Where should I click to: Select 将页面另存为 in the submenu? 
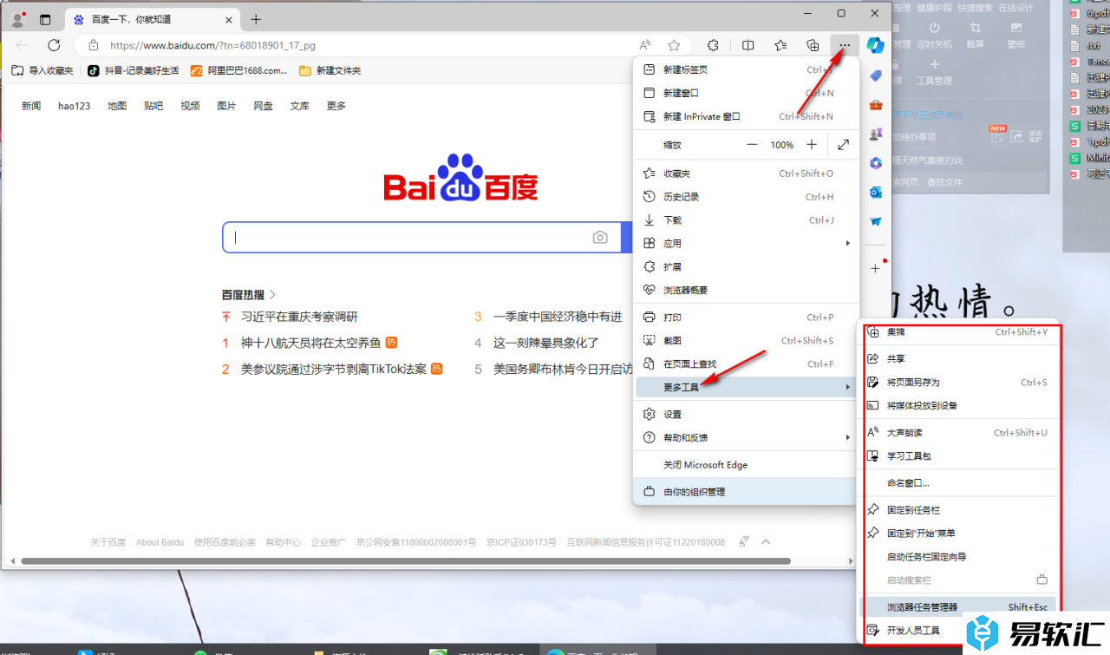[958, 383]
